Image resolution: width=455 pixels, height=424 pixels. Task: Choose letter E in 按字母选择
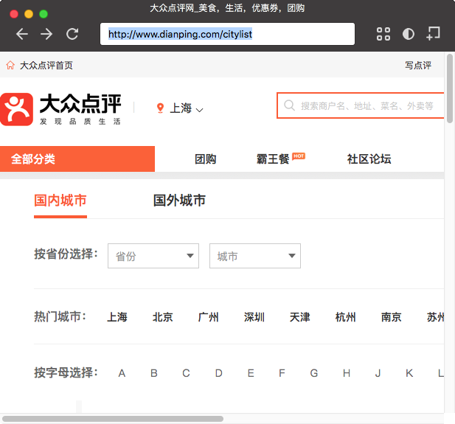(x=251, y=373)
